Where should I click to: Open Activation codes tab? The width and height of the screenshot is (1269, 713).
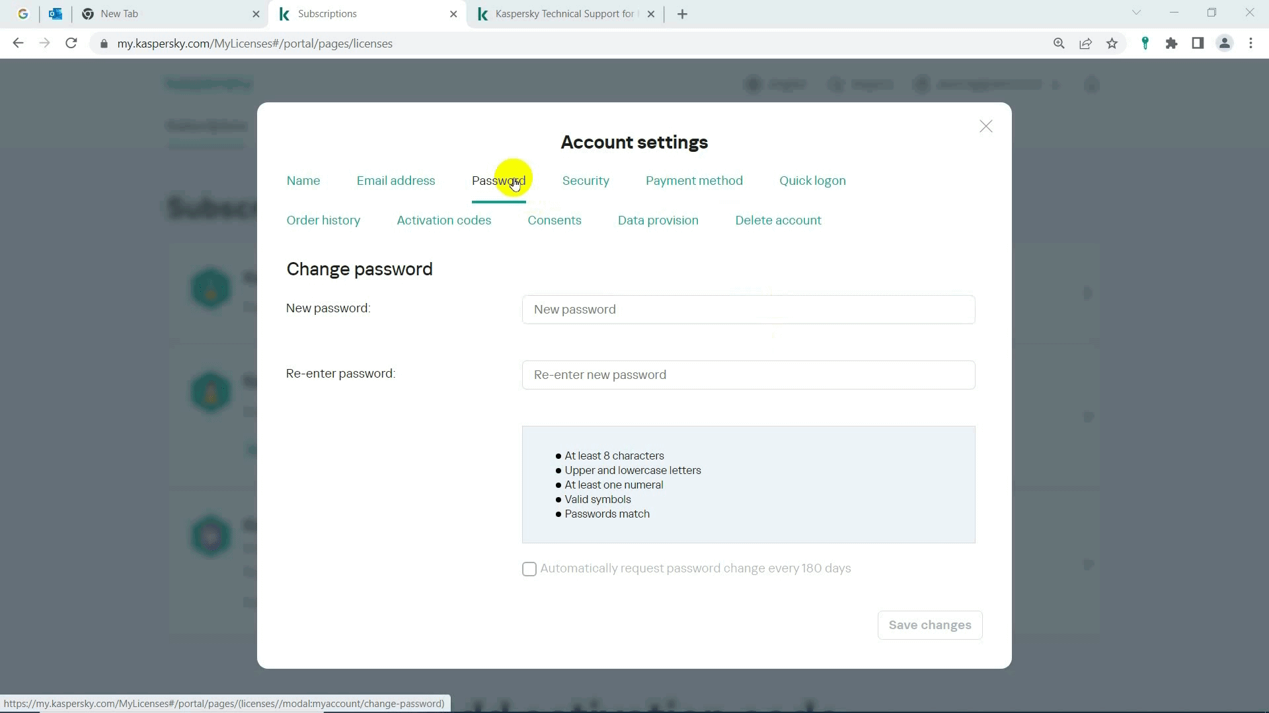pyautogui.click(x=443, y=221)
